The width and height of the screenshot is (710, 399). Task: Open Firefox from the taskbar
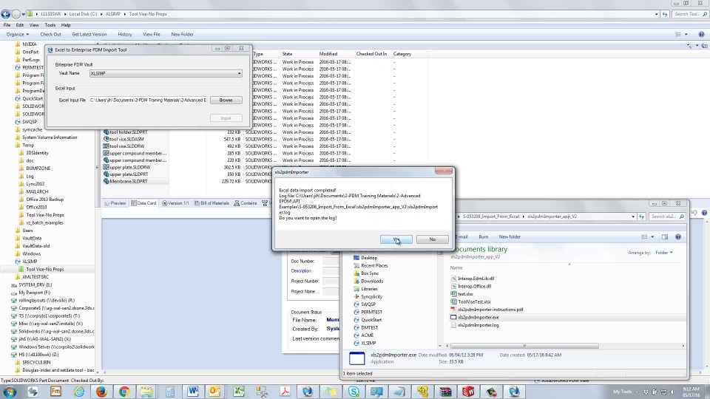pos(101,392)
